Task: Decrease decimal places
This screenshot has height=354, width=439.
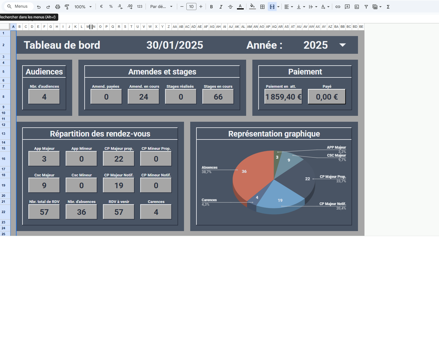Action: (x=120, y=7)
